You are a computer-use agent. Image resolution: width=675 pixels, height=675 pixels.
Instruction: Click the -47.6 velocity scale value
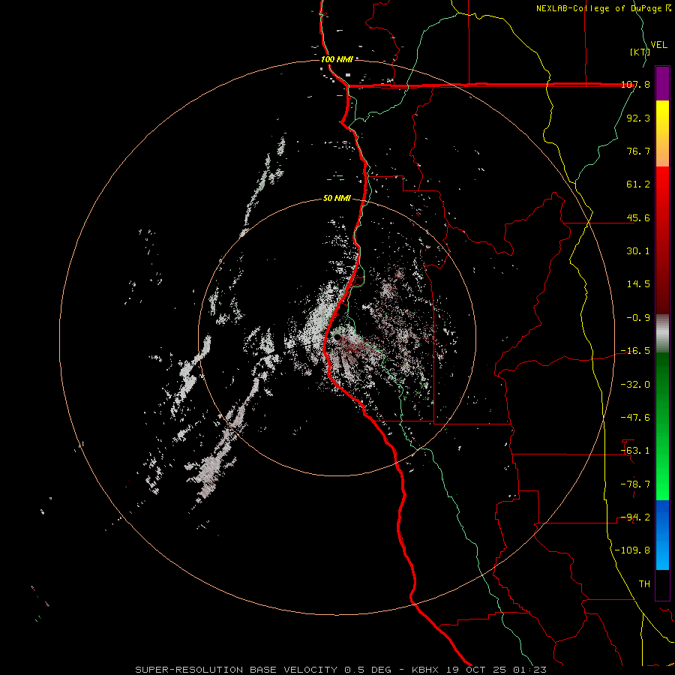click(636, 418)
